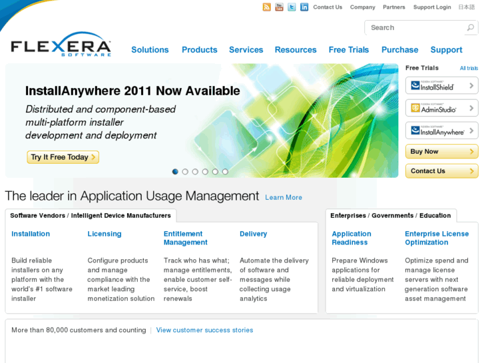Switch to the Japanese language site
Viewport: 484px width, 363px height.
[467, 7]
